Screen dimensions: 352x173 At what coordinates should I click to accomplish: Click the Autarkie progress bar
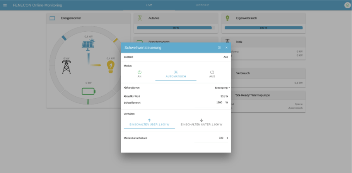176,28
